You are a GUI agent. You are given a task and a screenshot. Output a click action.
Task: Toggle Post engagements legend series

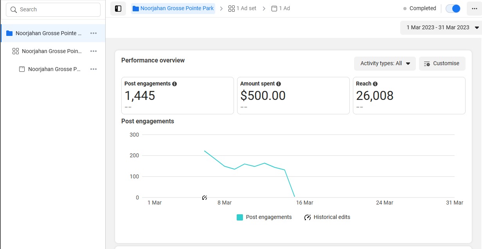[264, 217]
